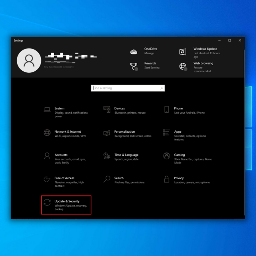Open Accounts settings title
The width and height of the screenshot is (256, 256).
click(x=61, y=155)
